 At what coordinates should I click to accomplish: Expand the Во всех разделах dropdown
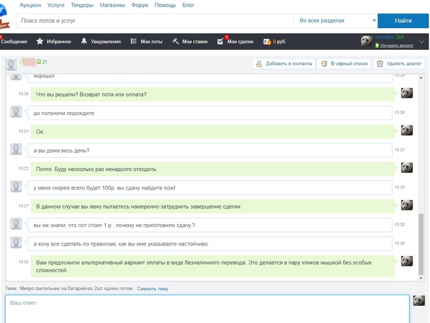pos(335,21)
